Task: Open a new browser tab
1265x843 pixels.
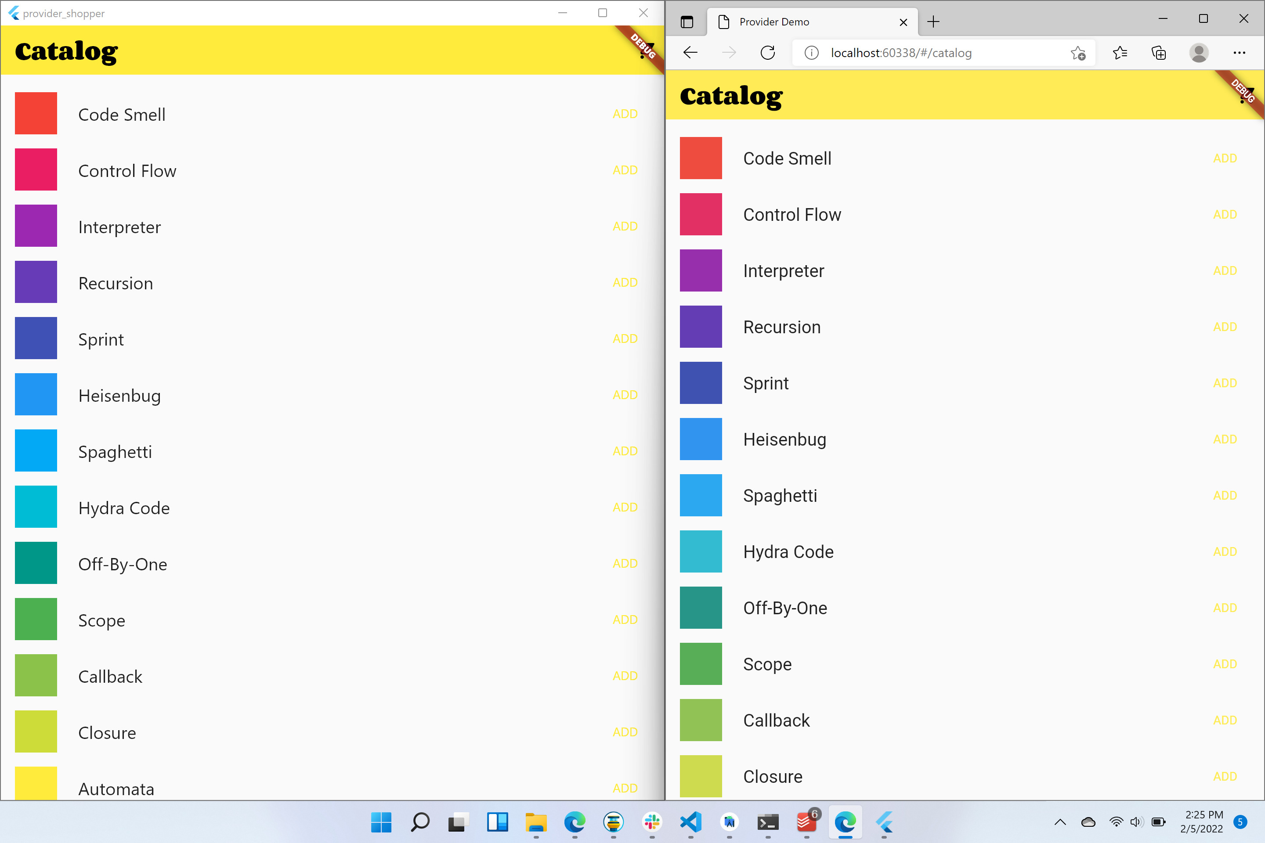Action: click(934, 22)
